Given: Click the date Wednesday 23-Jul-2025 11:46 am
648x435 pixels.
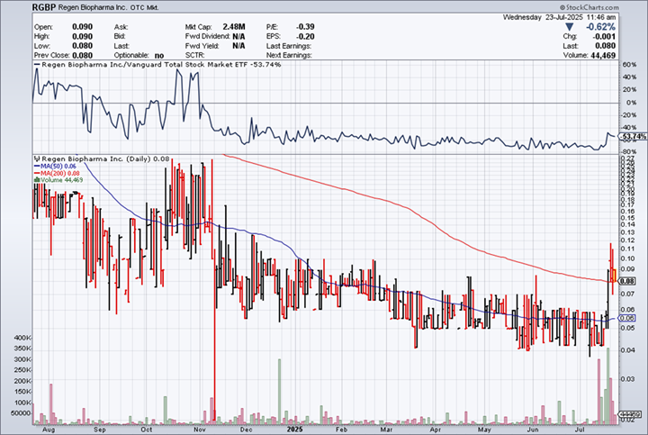Looking at the screenshot, I should pyautogui.click(x=559, y=17).
